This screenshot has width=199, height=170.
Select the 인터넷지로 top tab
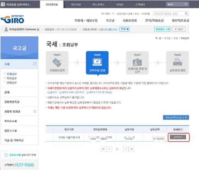(52, 5)
